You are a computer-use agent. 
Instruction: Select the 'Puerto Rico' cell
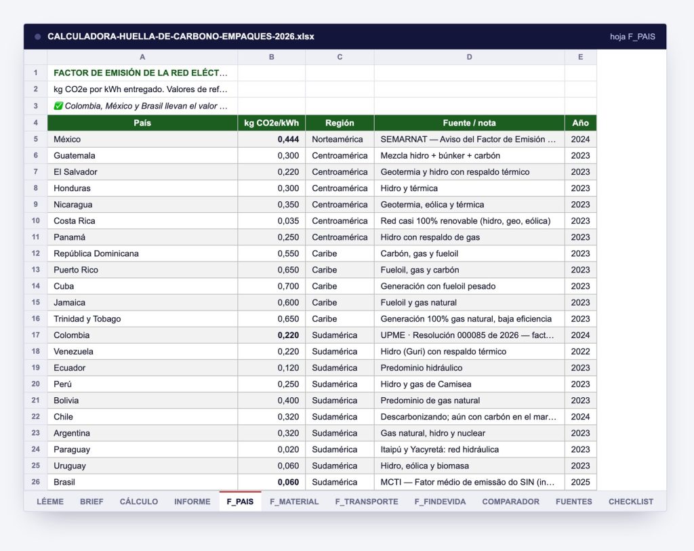tap(142, 270)
